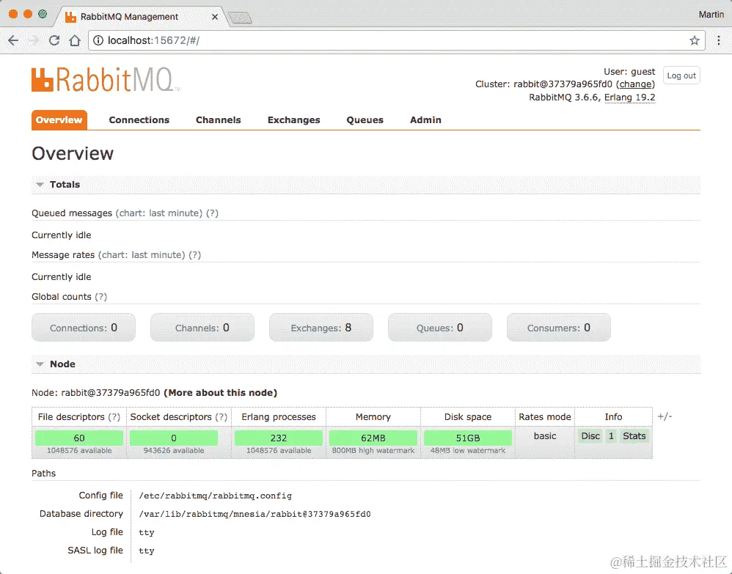
Task: Open help for Message rates
Action: (194, 255)
